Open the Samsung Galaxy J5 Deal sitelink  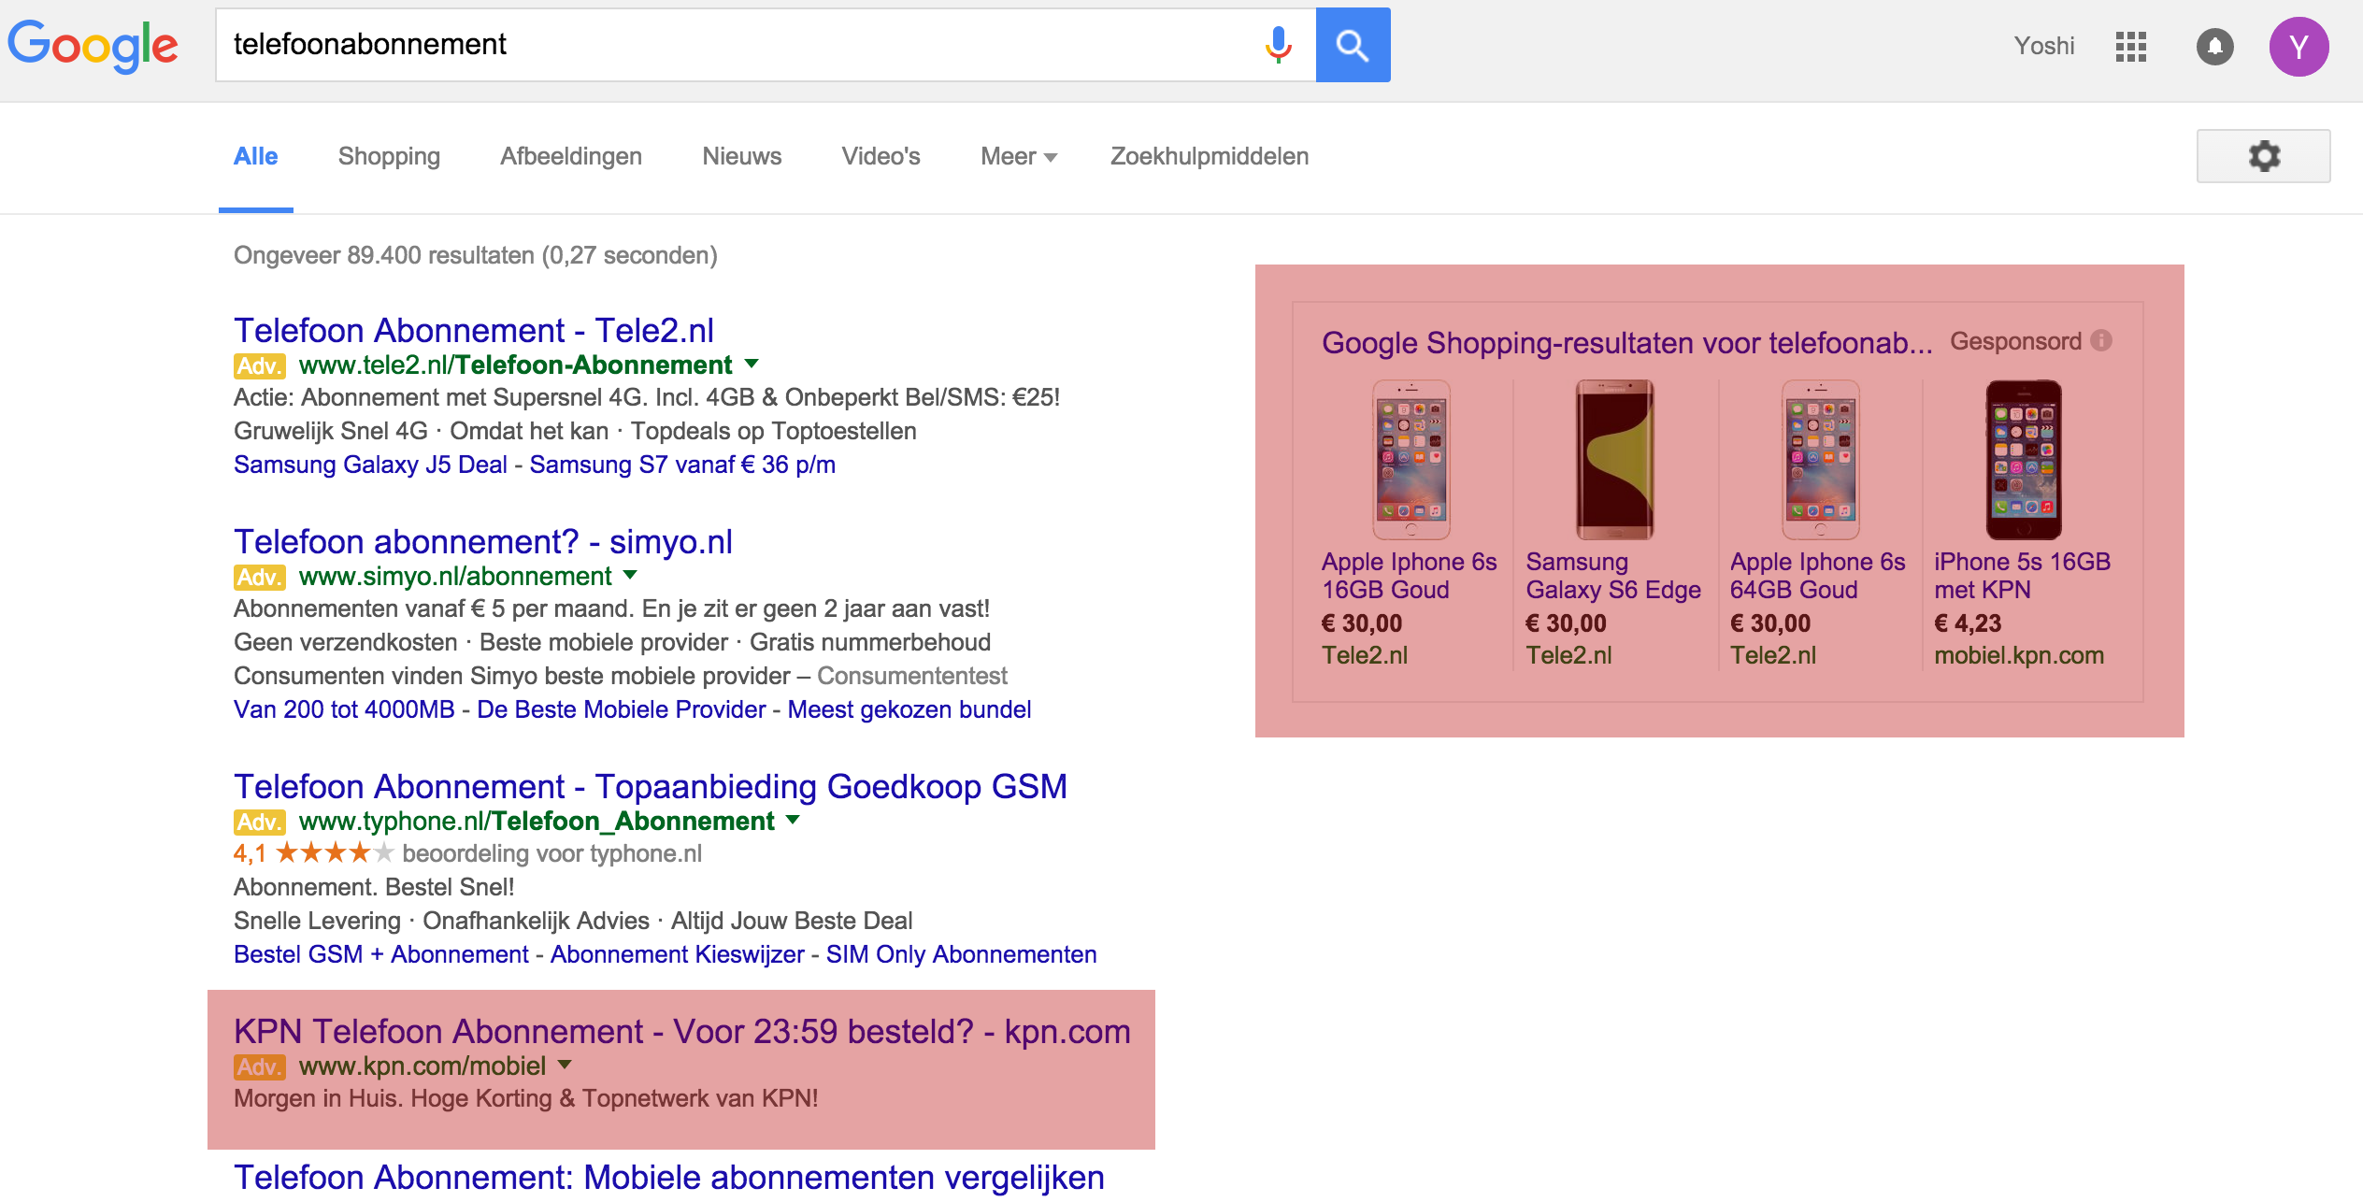[x=370, y=465]
